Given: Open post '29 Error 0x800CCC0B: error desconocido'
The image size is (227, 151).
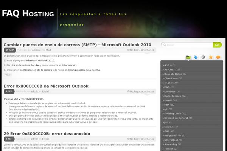Looking at the screenshot, I should pyautogui.click(x=47, y=134).
